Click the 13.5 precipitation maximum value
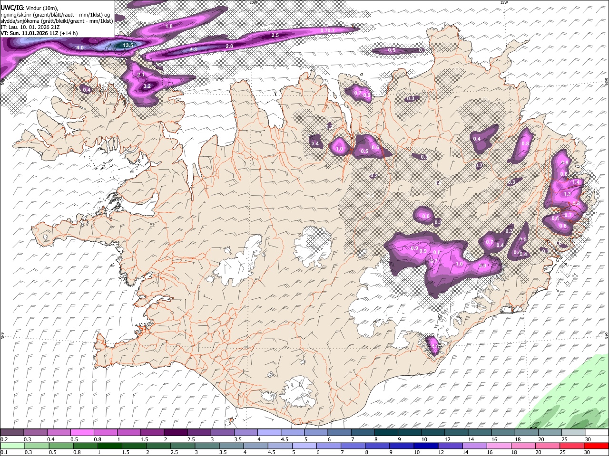The width and height of the screenshot is (609, 456). click(128, 45)
